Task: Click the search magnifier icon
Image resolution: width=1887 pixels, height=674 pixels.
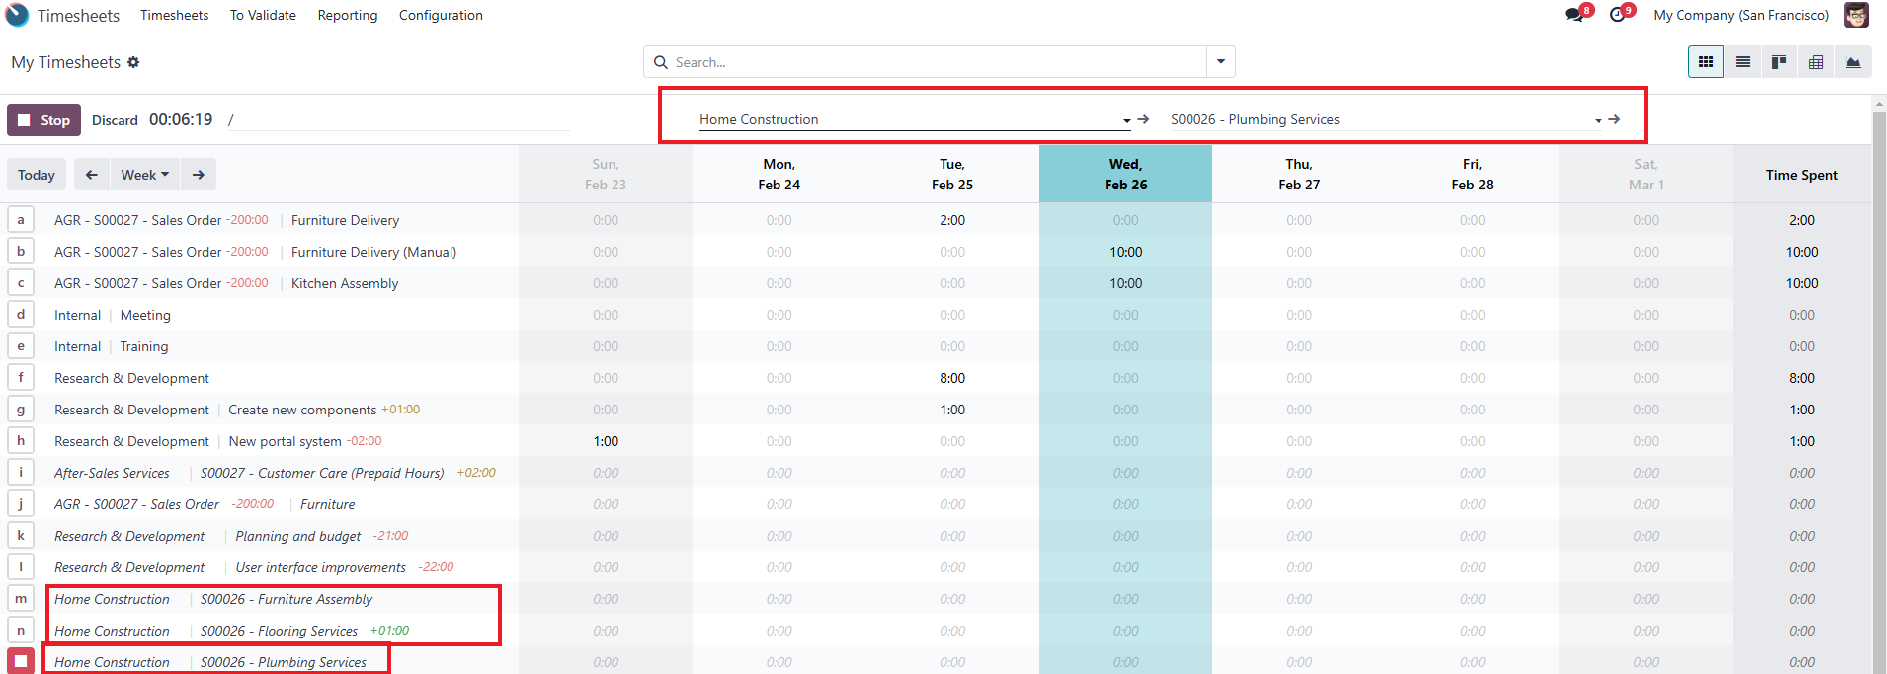Action: coord(661,62)
